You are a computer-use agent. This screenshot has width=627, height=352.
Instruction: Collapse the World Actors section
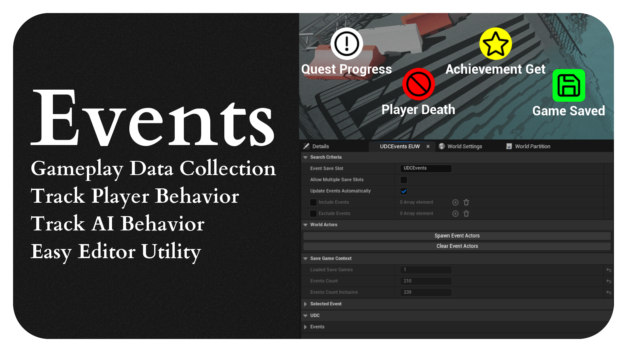(305, 225)
